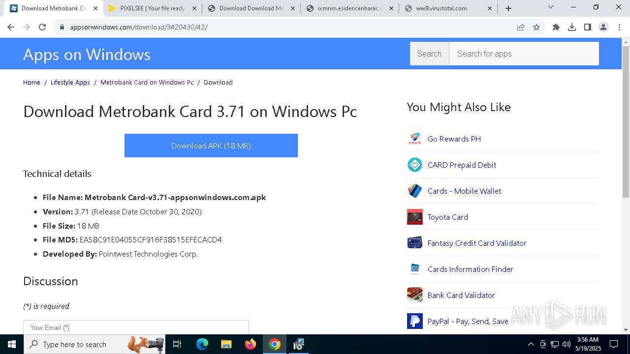Open the Chrome three-dot menu
The width and height of the screenshot is (630, 354).
click(619, 27)
